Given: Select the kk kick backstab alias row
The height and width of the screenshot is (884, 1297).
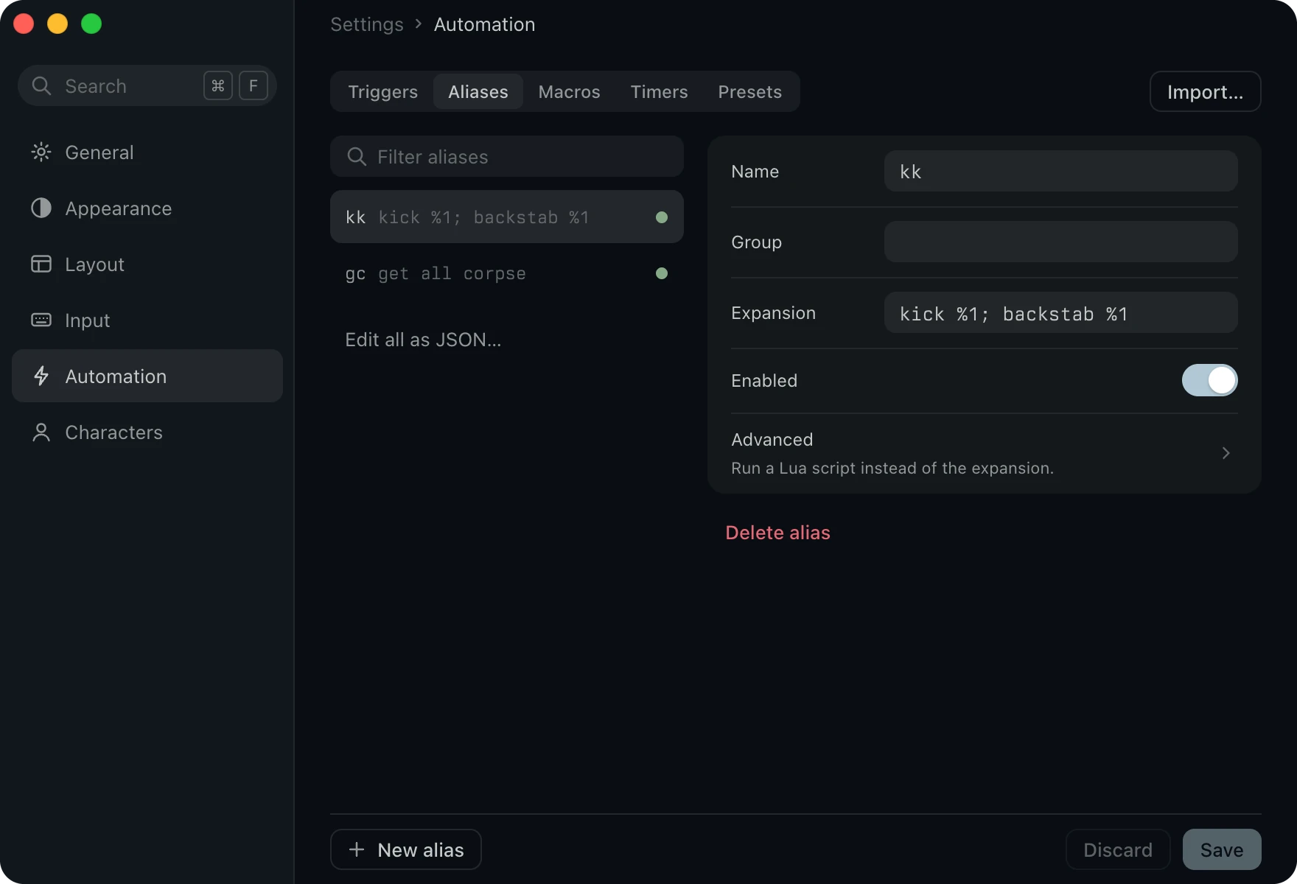Looking at the screenshot, I should (507, 217).
